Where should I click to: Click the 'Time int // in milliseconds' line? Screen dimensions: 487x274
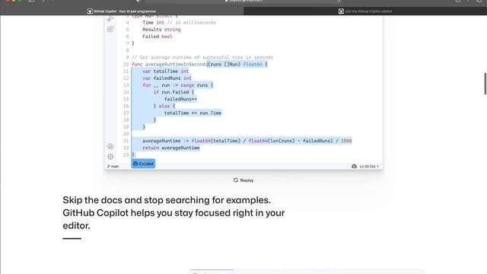[180, 23]
